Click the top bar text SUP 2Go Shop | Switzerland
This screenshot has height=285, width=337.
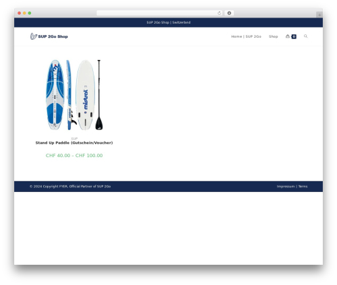tap(168, 22)
